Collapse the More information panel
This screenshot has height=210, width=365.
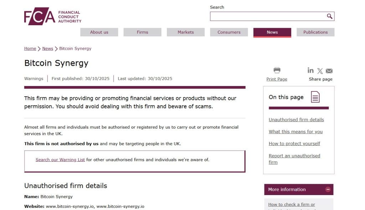[328, 189]
